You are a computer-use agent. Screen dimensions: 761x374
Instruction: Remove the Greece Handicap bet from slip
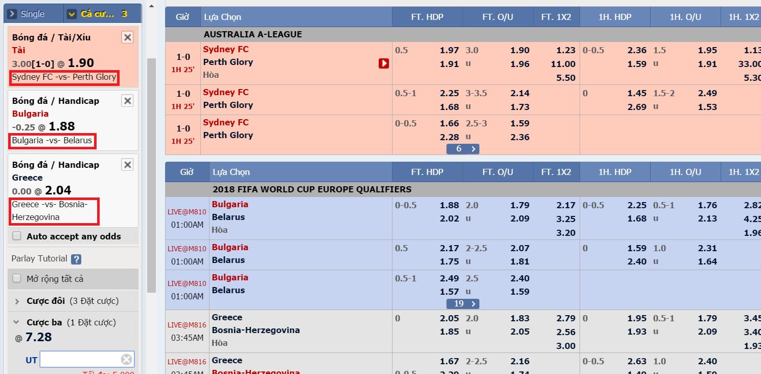127,164
